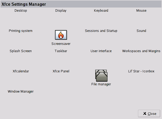Image resolution: width=162 pixels, height=119 pixels.
Task: Launch the Mouse settings
Action: point(141,11)
